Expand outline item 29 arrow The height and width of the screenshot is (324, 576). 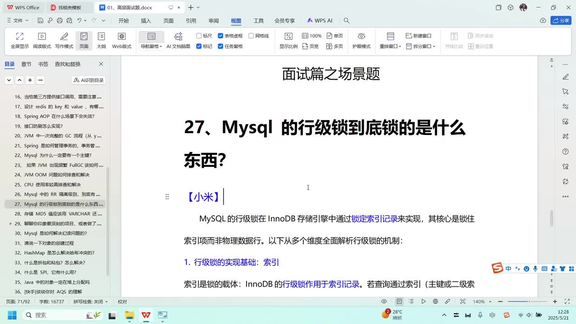pos(10,224)
